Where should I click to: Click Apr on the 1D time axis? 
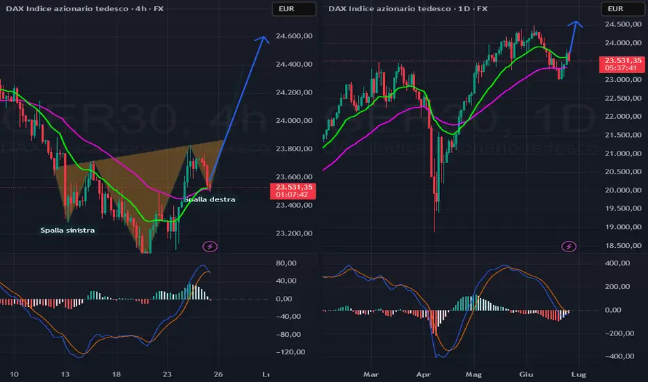[423, 374]
